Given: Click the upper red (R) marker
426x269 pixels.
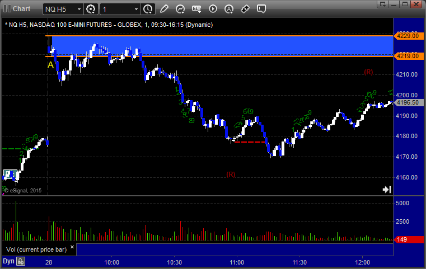Looking at the screenshot, I should click(x=368, y=72).
